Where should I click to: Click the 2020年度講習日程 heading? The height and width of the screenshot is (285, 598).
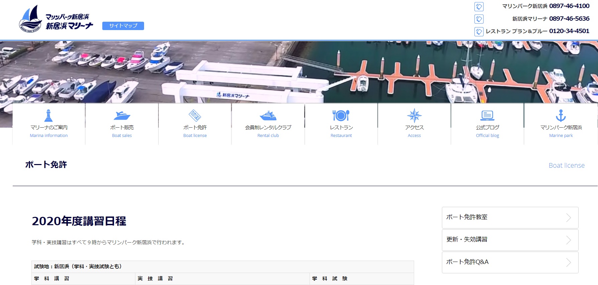[x=79, y=221]
